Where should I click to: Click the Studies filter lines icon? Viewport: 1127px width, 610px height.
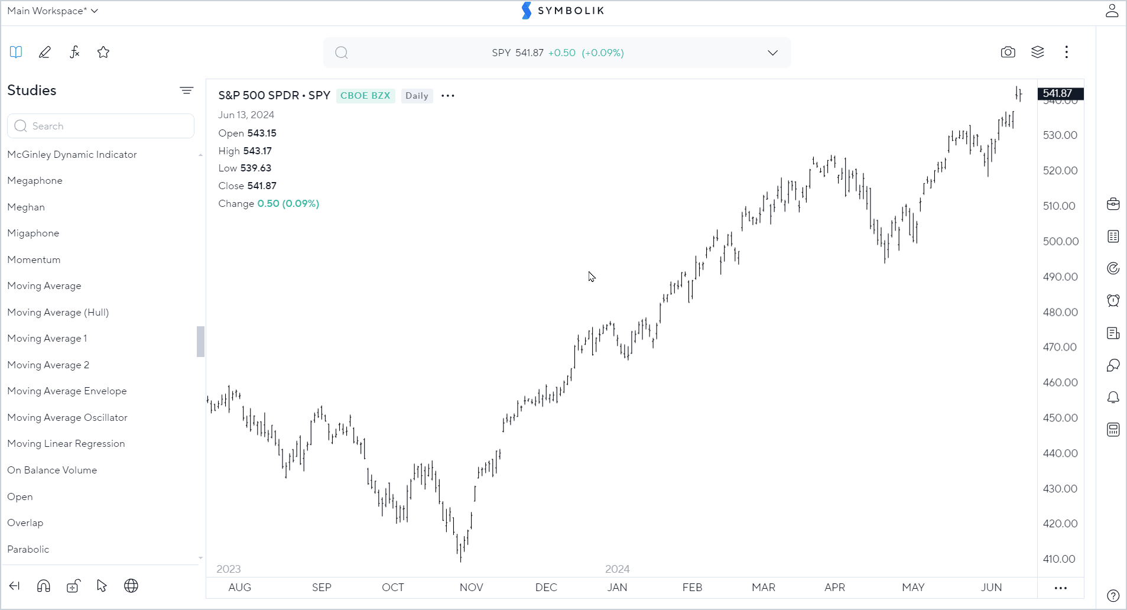tap(187, 90)
